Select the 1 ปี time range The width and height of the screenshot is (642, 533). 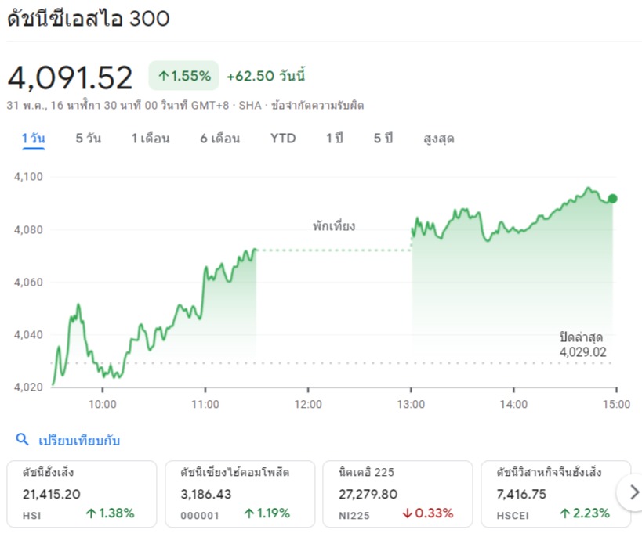click(x=335, y=139)
